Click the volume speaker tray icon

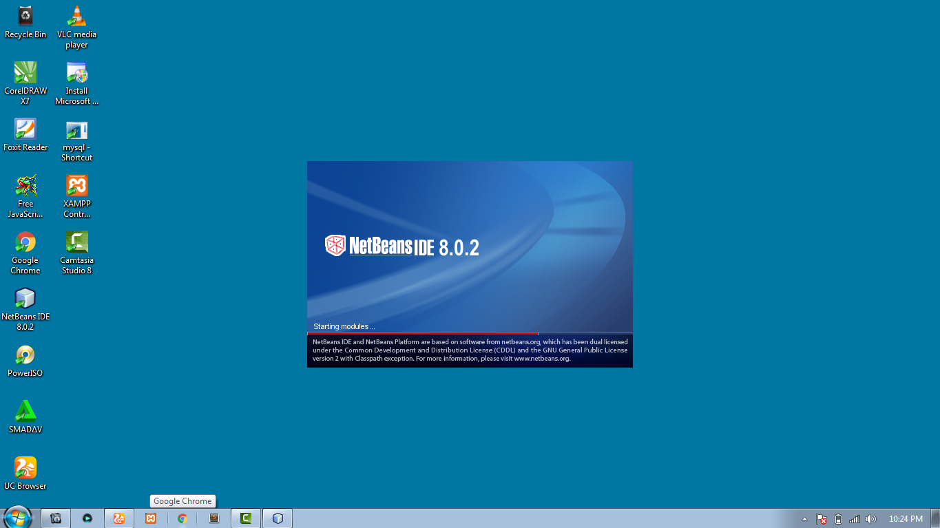tap(871, 519)
